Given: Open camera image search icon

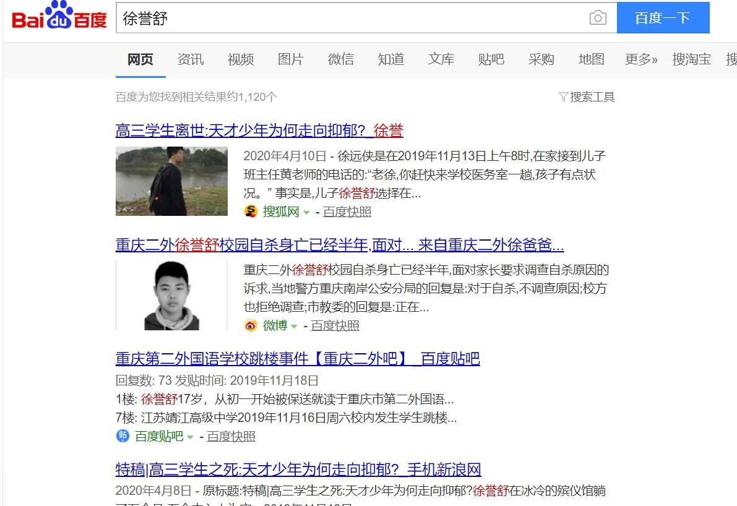Looking at the screenshot, I should pyautogui.click(x=597, y=18).
